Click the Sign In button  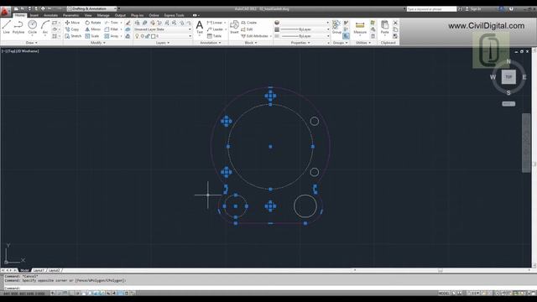click(x=473, y=9)
